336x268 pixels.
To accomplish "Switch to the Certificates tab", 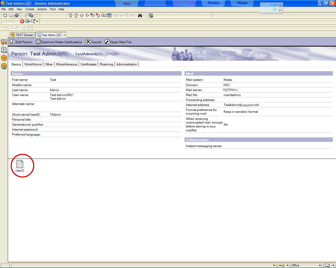I will click(88, 64).
